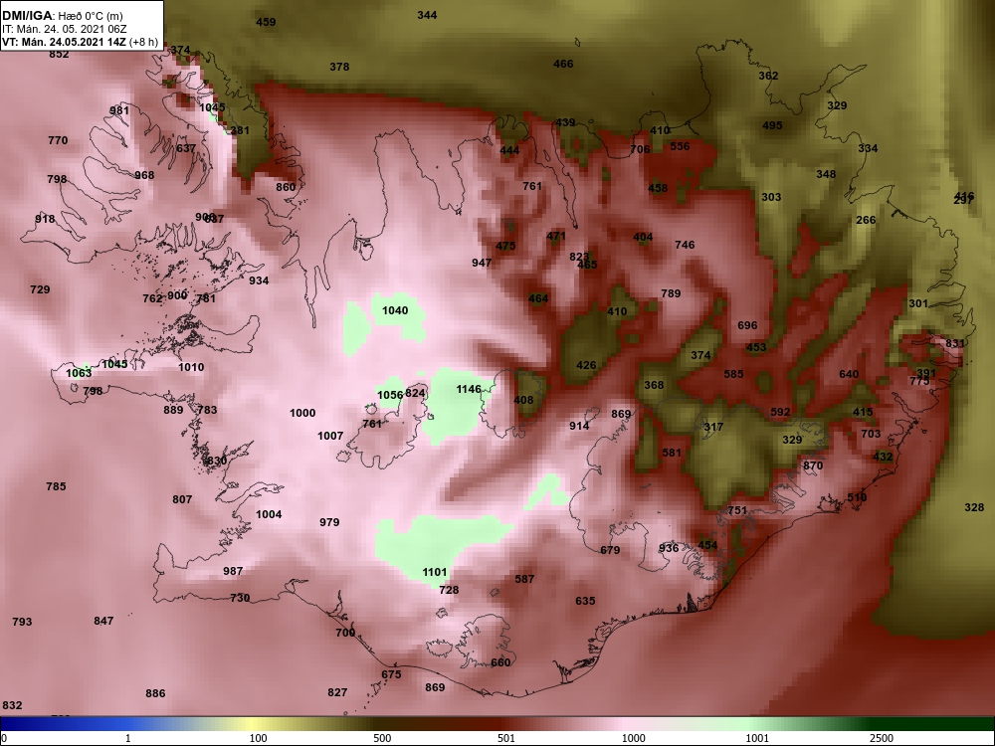Click the map value 746
Image resolution: width=995 pixels, height=746 pixels.
685,245
